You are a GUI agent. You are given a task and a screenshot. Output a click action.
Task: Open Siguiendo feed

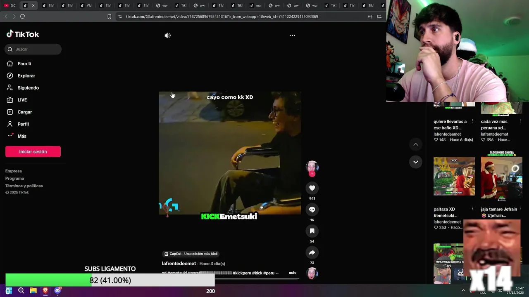pyautogui.click(x=23, y=88)
